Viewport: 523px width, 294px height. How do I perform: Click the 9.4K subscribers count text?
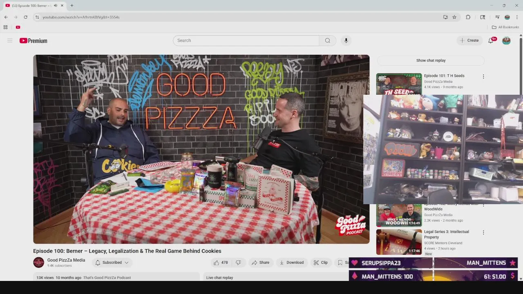59,266
